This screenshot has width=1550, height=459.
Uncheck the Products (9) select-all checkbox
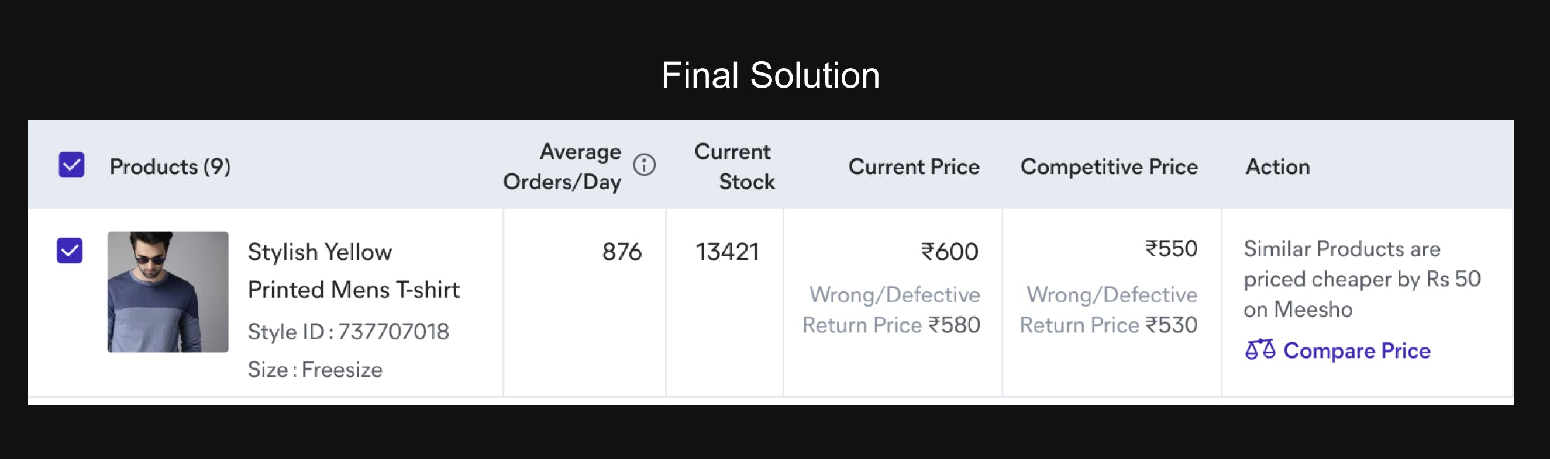coord(71,165)
